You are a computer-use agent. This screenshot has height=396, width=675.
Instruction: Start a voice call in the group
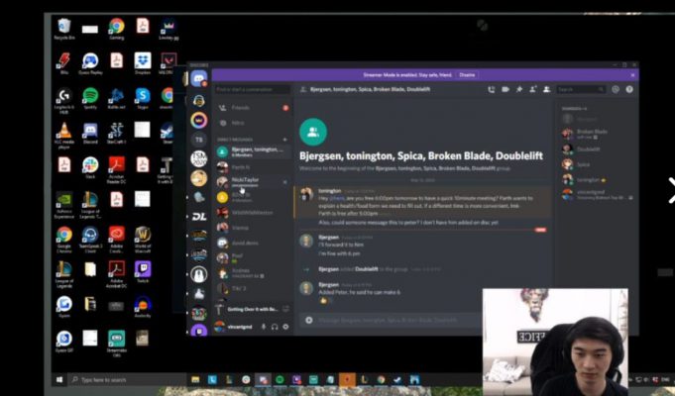point(492,89)
